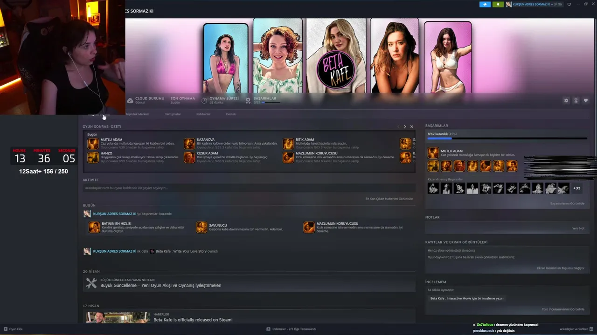Open İndirmeler downloads status bar

click(x=292, y=329)
